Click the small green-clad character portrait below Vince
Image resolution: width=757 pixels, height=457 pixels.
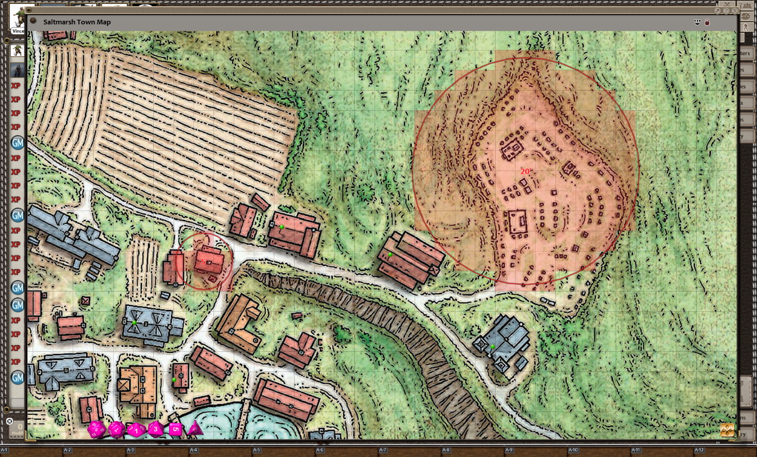17,51
